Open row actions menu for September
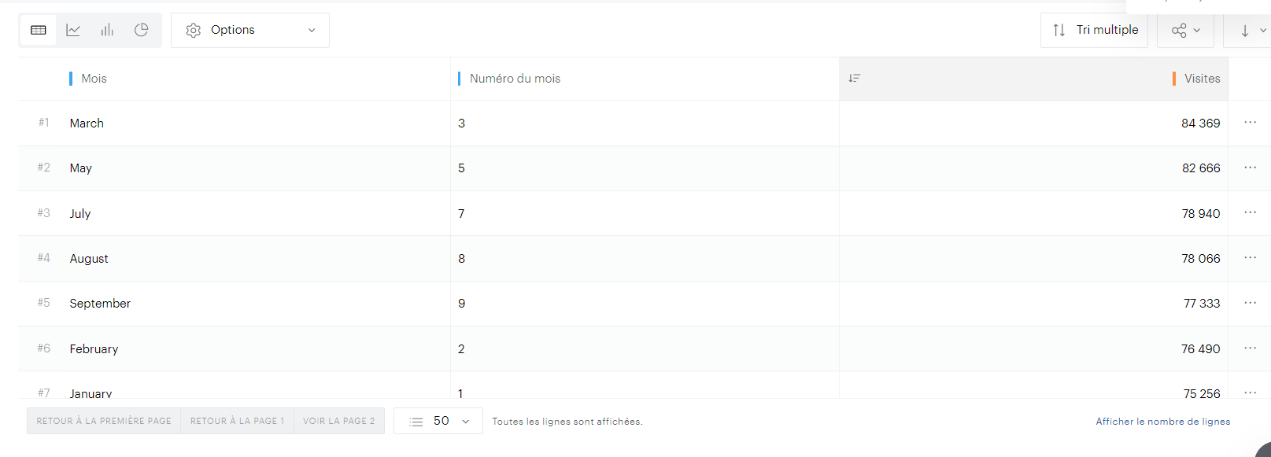 (1250, 303)
